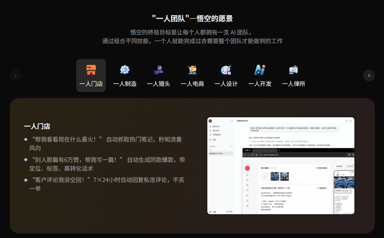
Task: Open the 设置 icon at sidebar bottom
Action: [x=210, y=211]
